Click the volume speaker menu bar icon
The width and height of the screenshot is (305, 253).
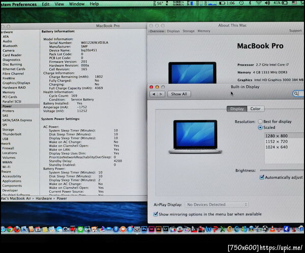(267, 3)
